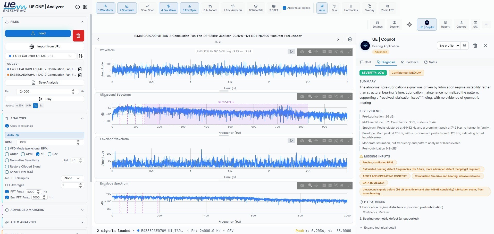Select the 3 Vel Spec view
The image size is (494, 234).
click(148, 8)
